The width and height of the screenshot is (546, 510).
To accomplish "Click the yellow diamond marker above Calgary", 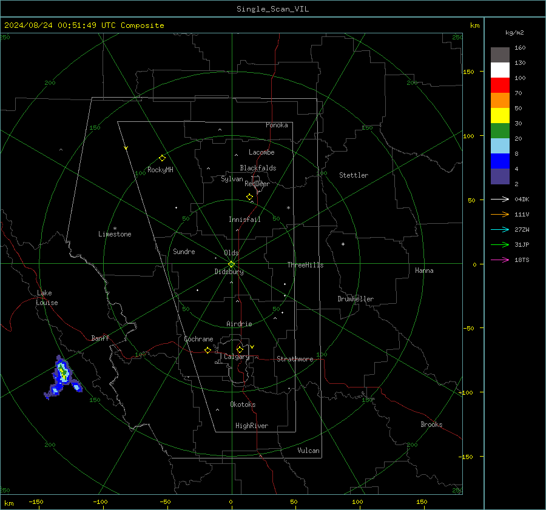I will (240, 349).
